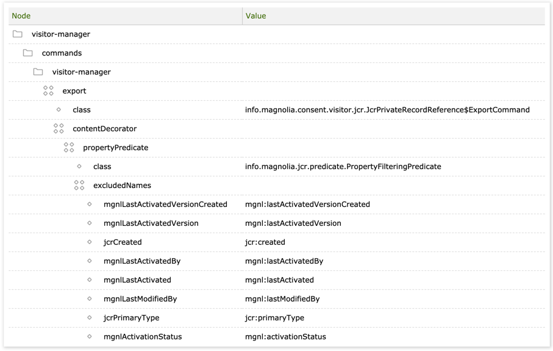Click the property icon beside propertyPredicate's class
Screen dimensions: 553x351
click(x=79, y=166)
